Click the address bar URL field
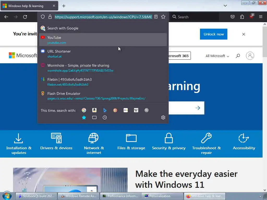Viewport: 267px width, 200px height. point(103,17)
